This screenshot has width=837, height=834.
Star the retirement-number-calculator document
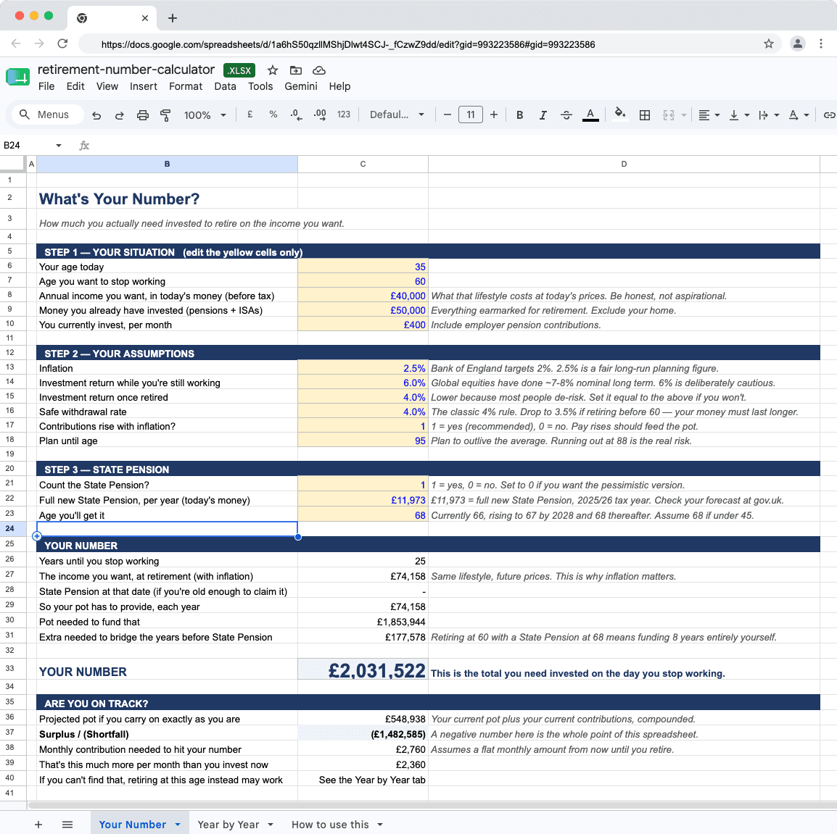(273, 70)
